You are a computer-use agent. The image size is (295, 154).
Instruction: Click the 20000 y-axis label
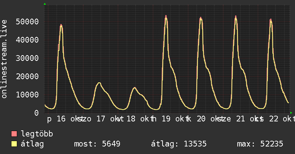coord(27,76)
